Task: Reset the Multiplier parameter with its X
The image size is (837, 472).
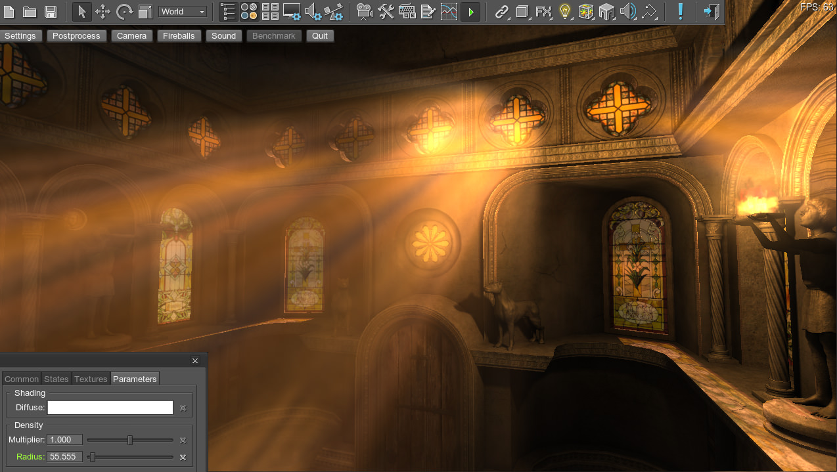Action: (x=183, y=440)
